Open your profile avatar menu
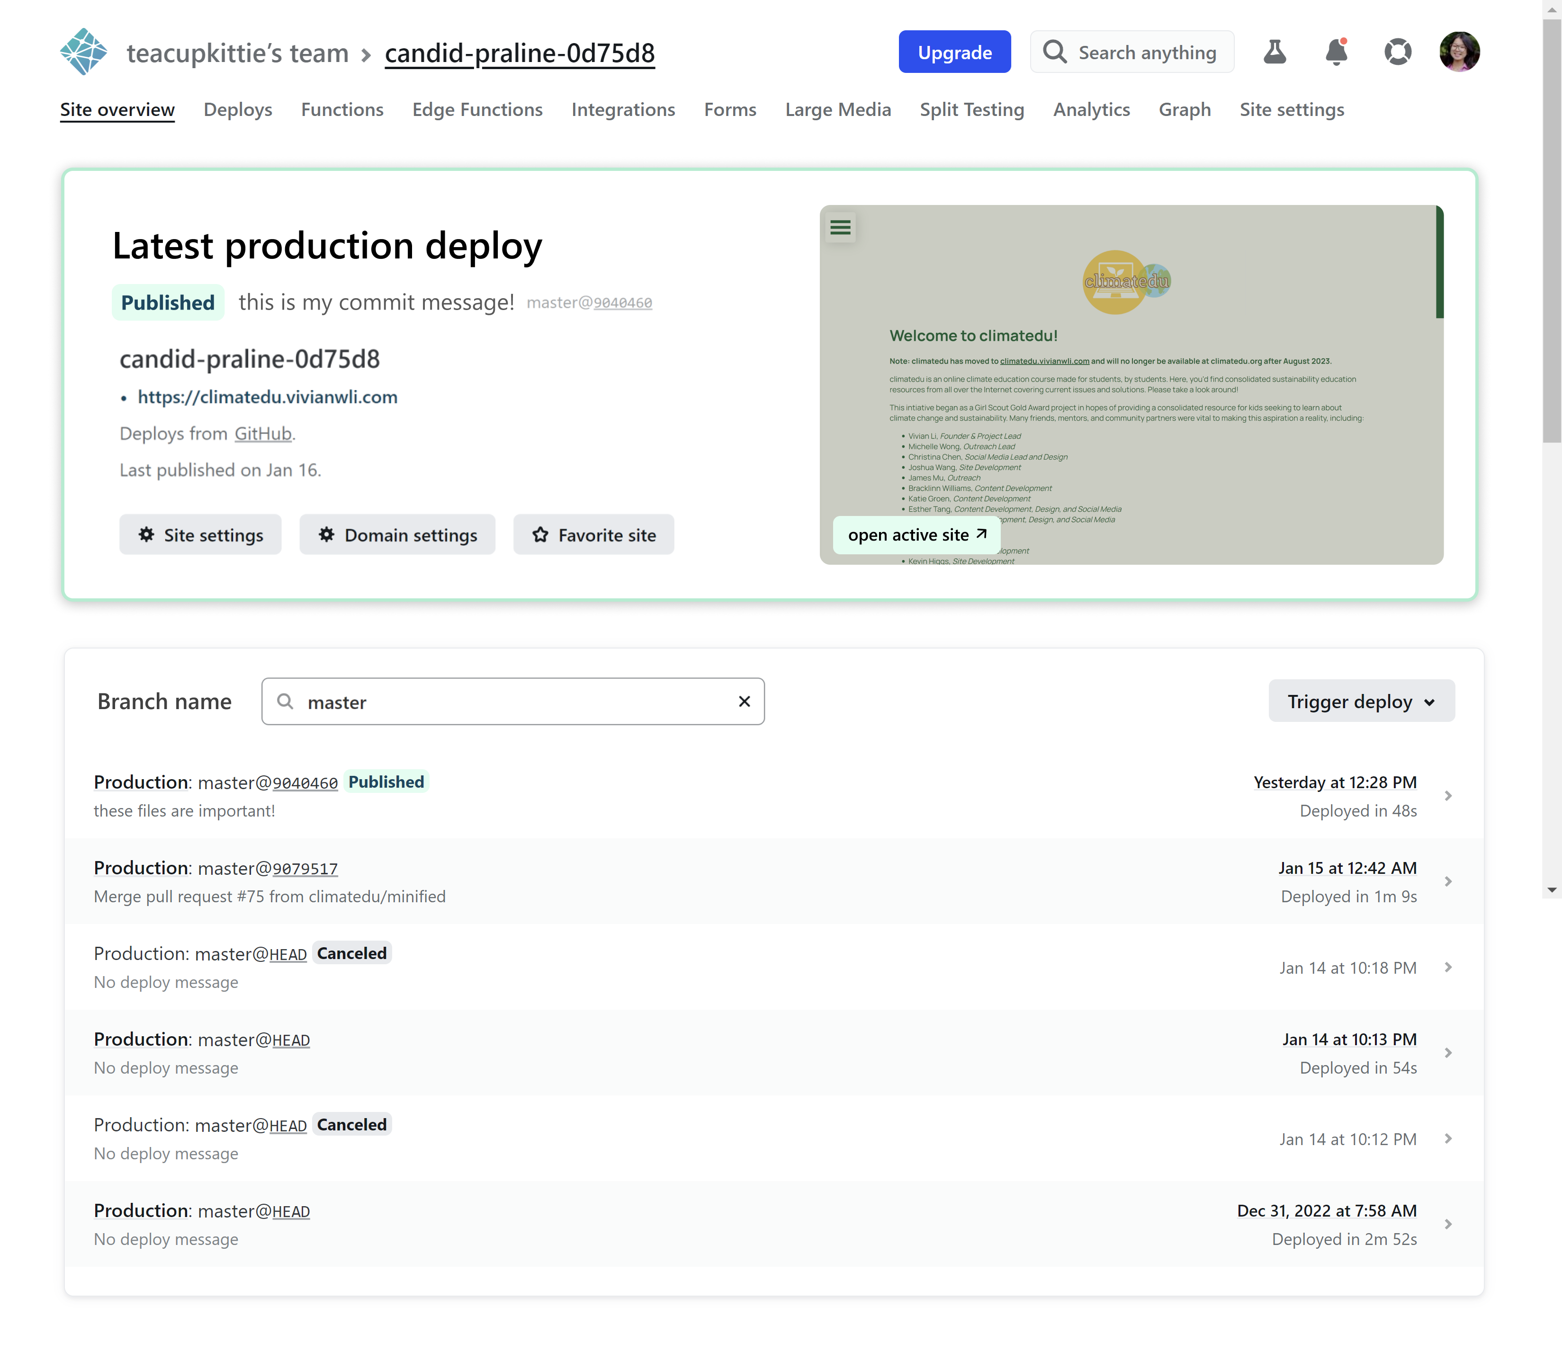This screenshot has width=1562, height=1360. point(1460,51)
